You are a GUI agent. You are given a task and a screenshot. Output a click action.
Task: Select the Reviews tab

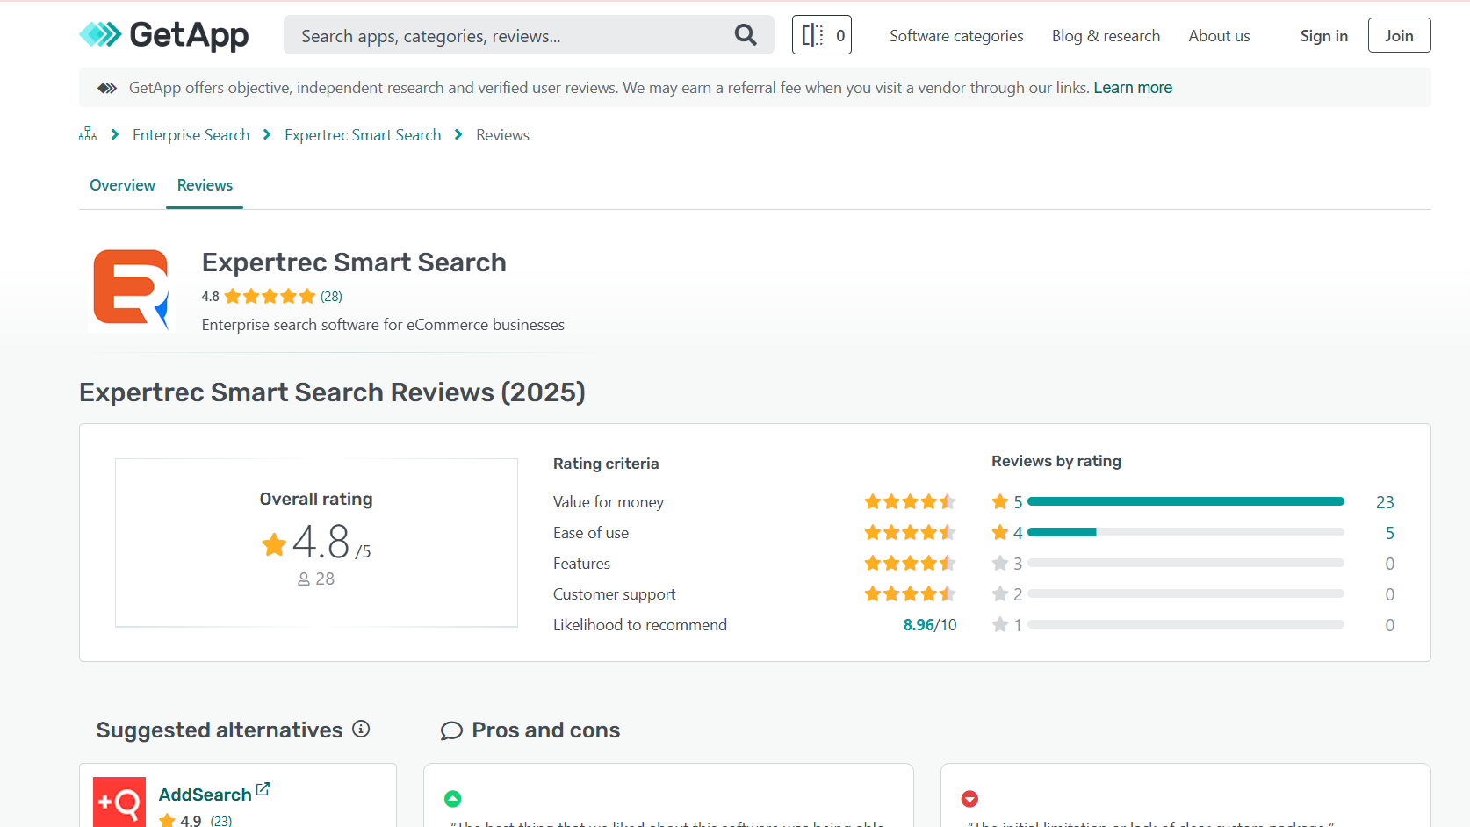point(205,185)
